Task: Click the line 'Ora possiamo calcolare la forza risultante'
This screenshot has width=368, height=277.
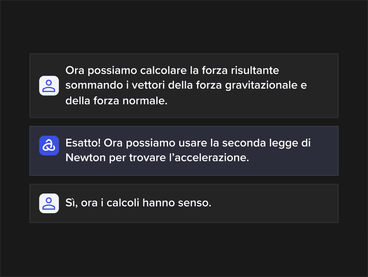Action: tap(172, 70)
